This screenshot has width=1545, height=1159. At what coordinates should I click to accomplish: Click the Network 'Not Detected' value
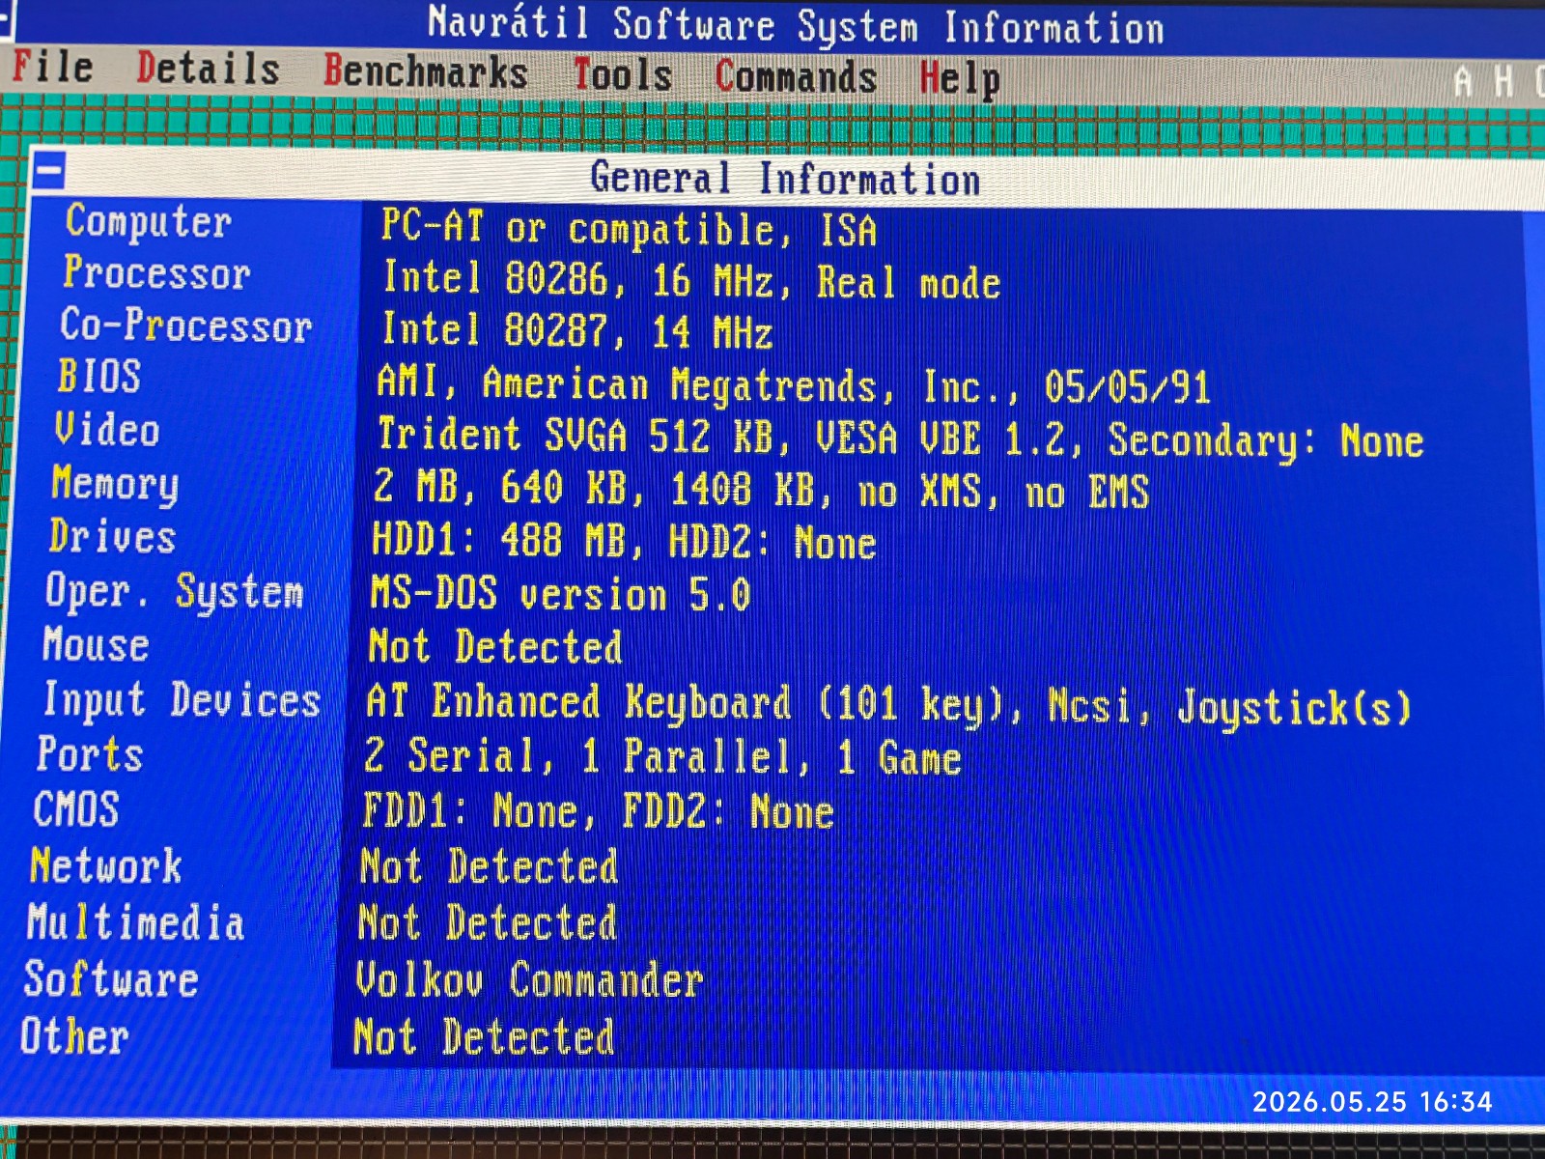click(x=489, y=866)
